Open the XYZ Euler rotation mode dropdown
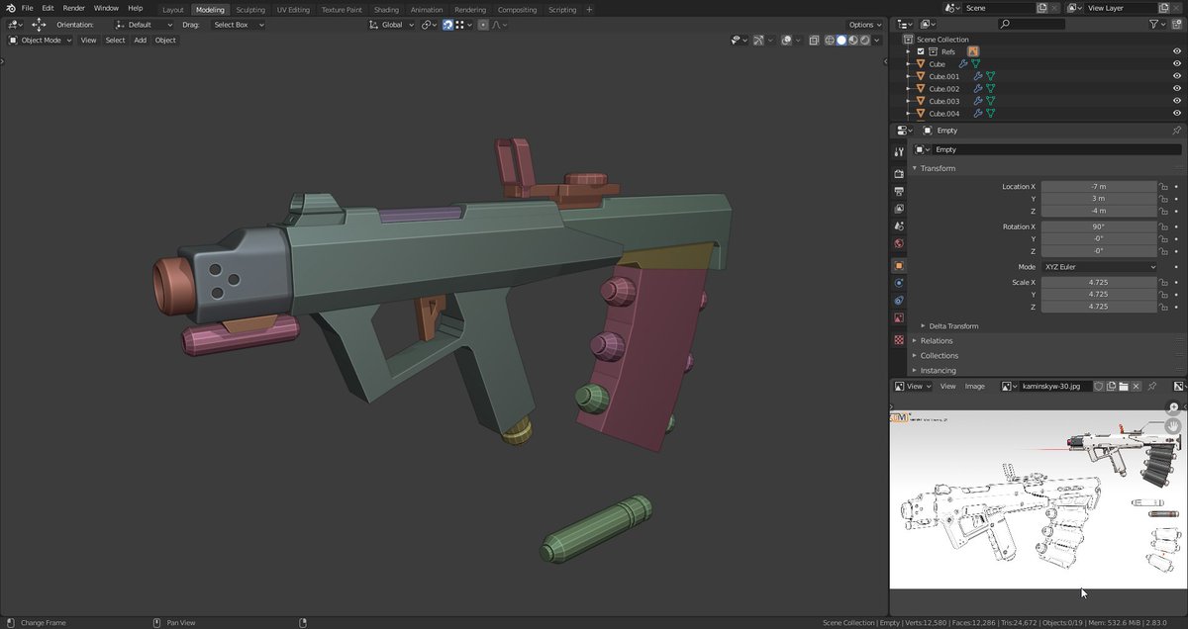The image size is (1188, 629). click(x=1100, y=267)
